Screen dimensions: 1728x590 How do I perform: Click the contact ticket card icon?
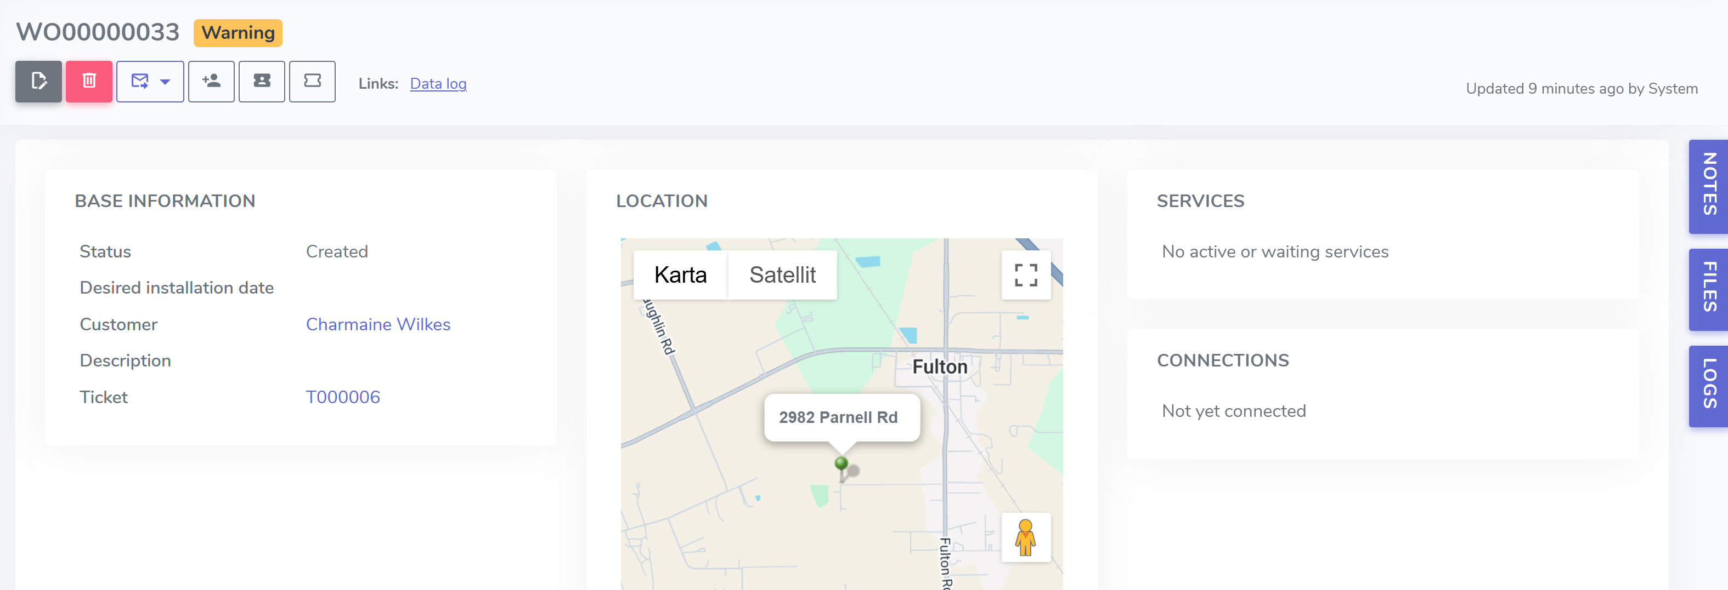pos(262,81)
